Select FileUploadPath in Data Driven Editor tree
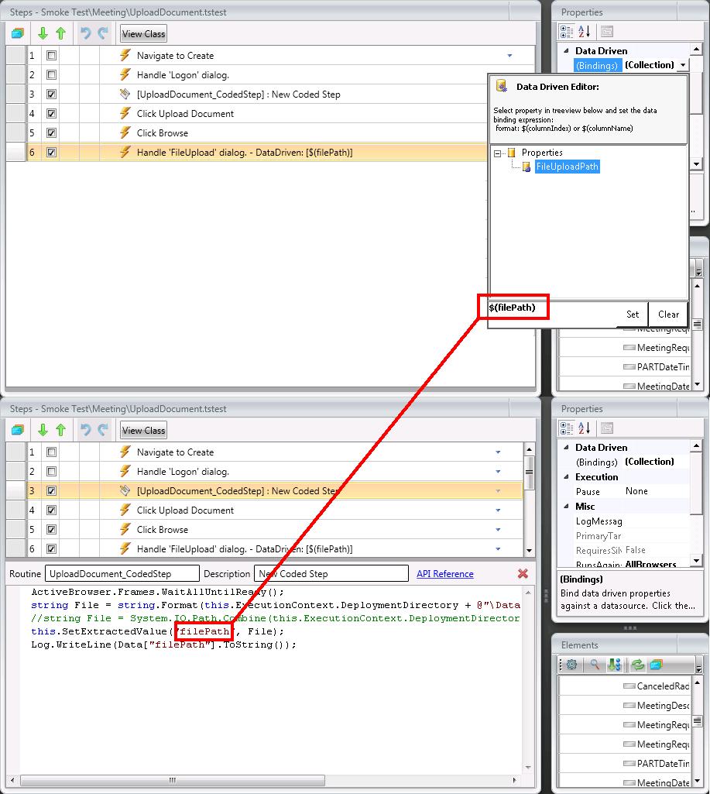Image resolution: width=710 pixels, height=794 pixels. (567, 167)
